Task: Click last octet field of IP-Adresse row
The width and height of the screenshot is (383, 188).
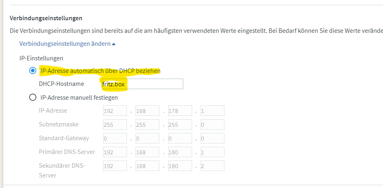Action: coord(212,111)
